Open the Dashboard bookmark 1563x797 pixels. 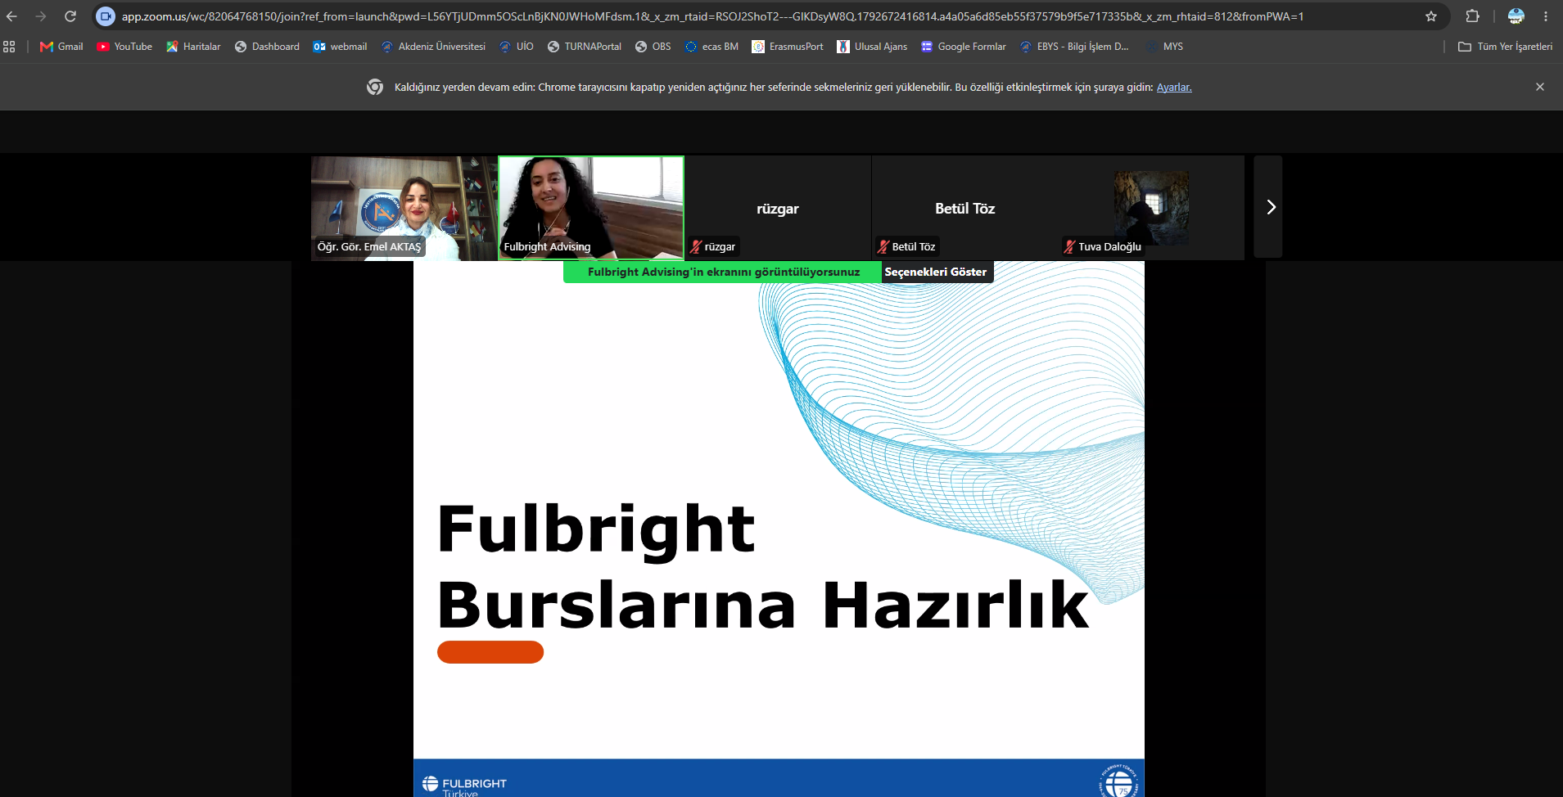pyautogui.click(x=267, y=47)
